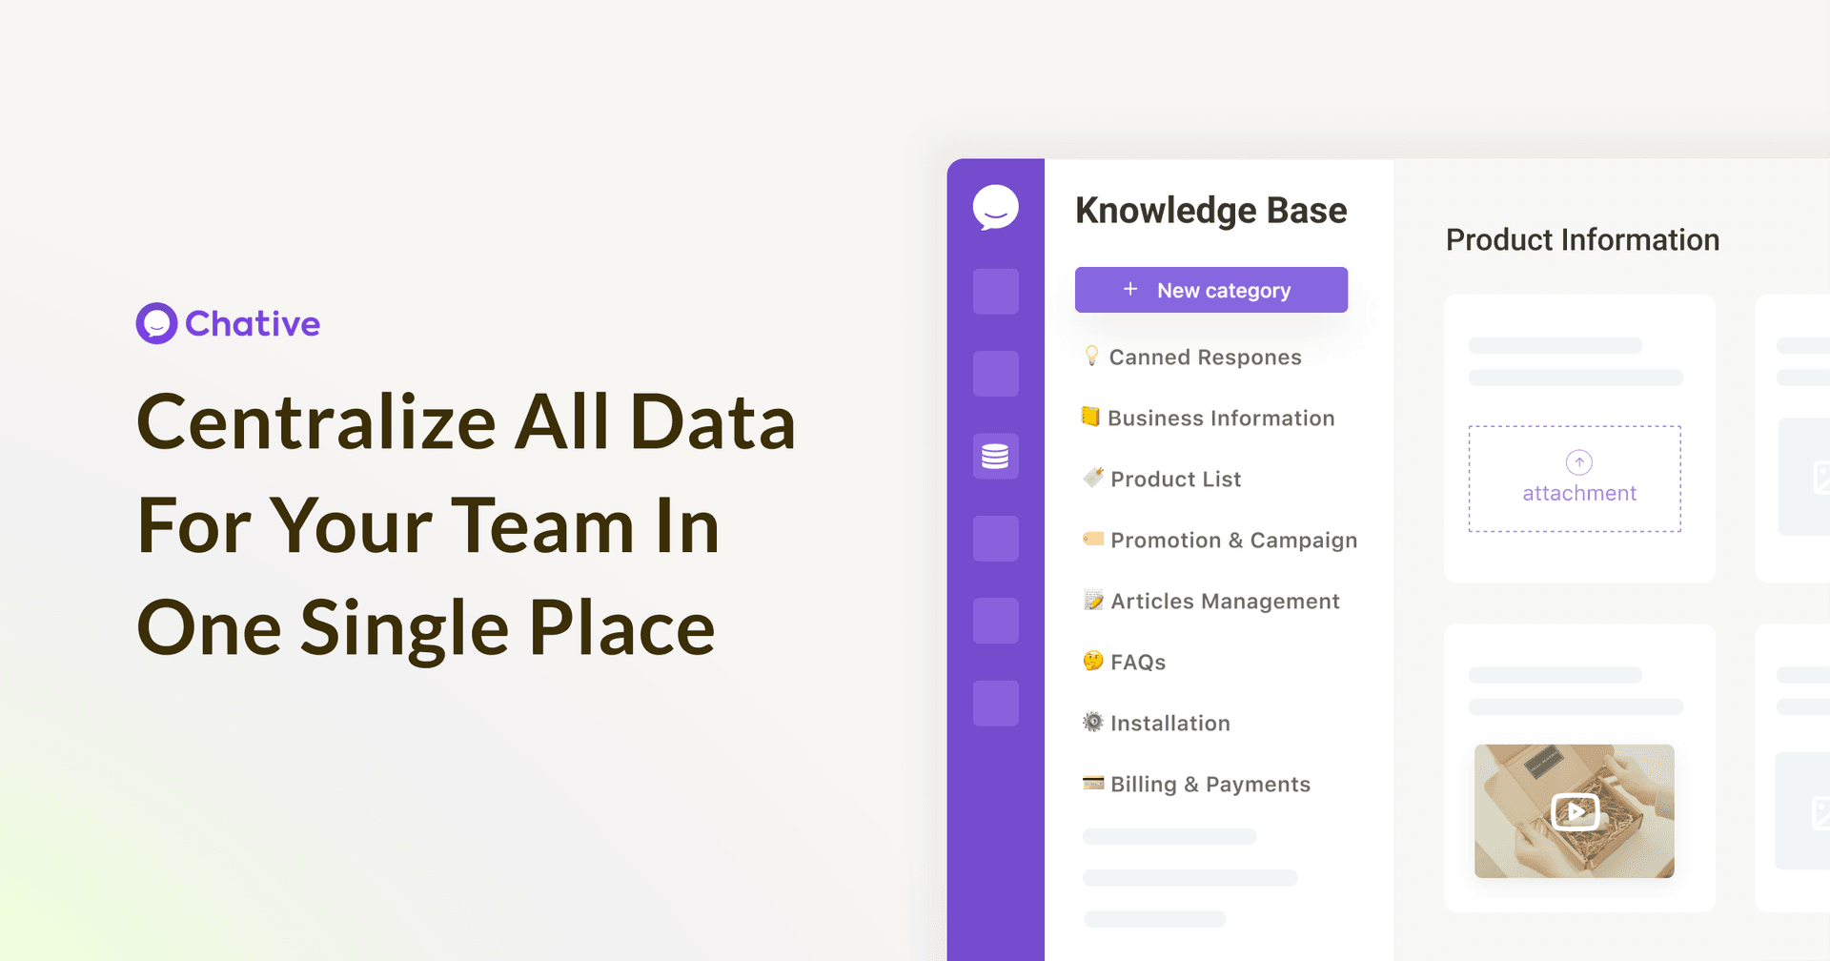This screenshot has height=961, width=1830.
Task: Click the thinking emoji icon beside FAQs
Action: [1093, 661]
